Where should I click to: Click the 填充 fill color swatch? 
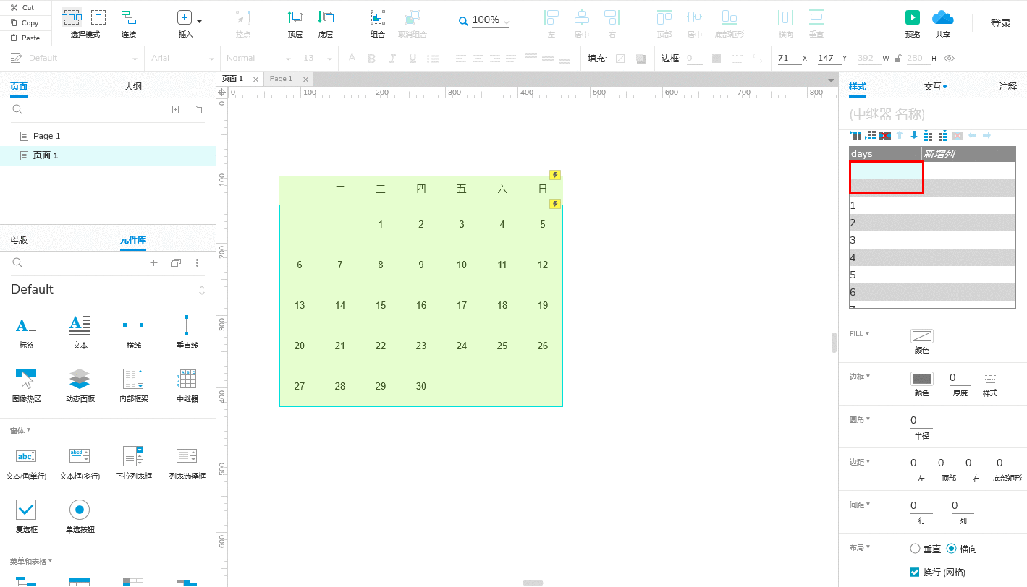pos(620,59)
